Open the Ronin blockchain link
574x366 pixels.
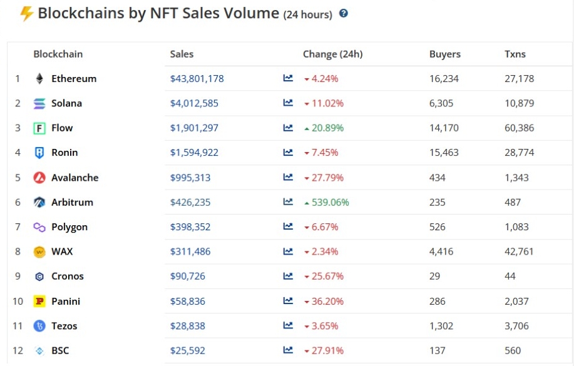64,153
